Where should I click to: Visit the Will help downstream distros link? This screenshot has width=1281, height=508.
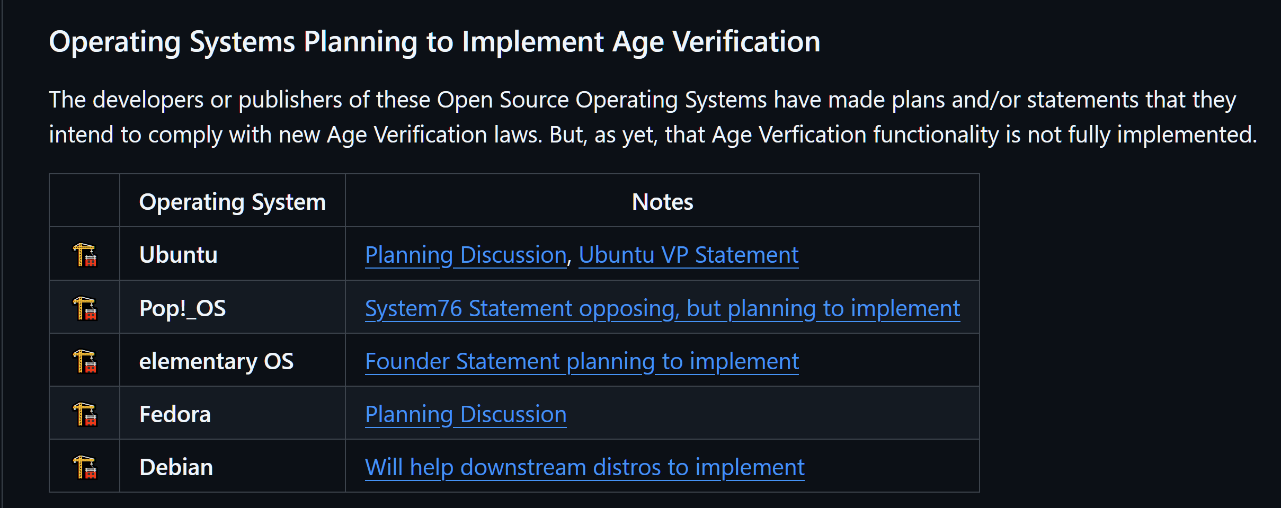pos(584,467)
